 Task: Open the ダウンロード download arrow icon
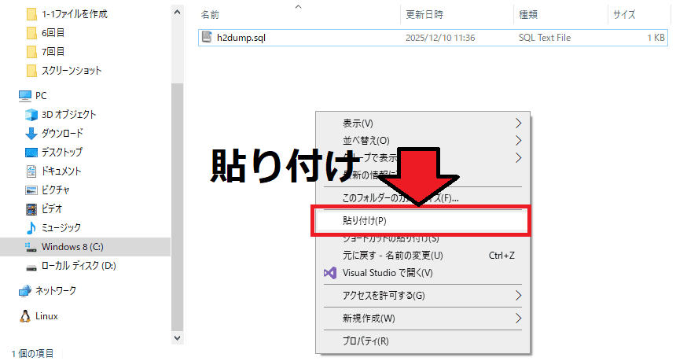coord(31,133)
